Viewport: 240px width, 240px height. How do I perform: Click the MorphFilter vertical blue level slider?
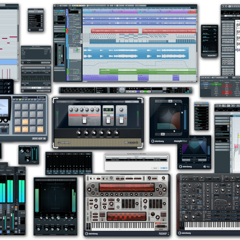point(185,120)
